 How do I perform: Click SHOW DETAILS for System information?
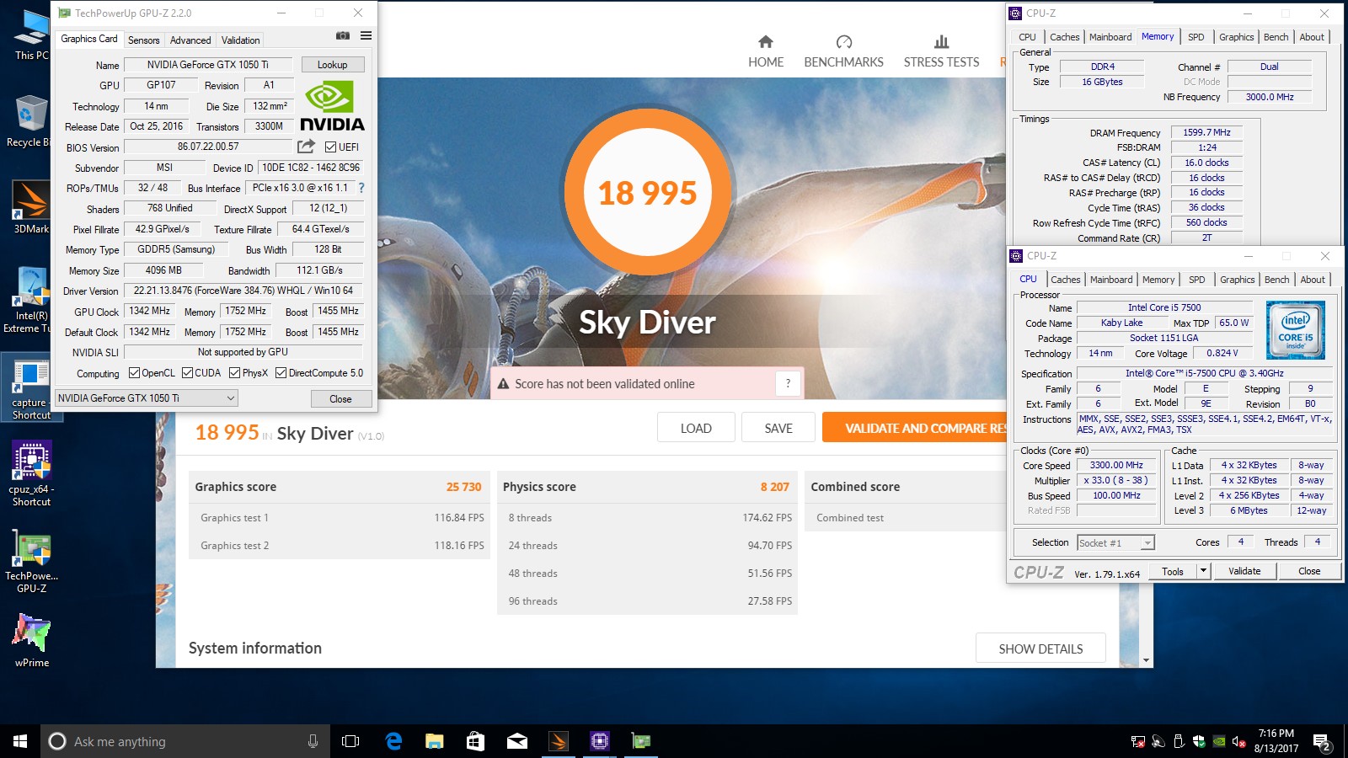pos(1040,649)
